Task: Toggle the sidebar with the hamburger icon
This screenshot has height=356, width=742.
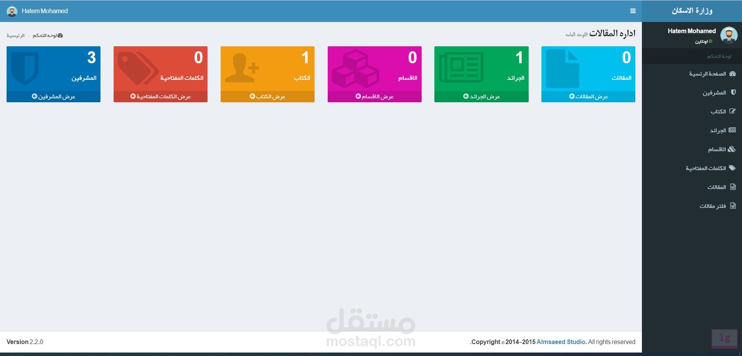Action: (633, 11)
